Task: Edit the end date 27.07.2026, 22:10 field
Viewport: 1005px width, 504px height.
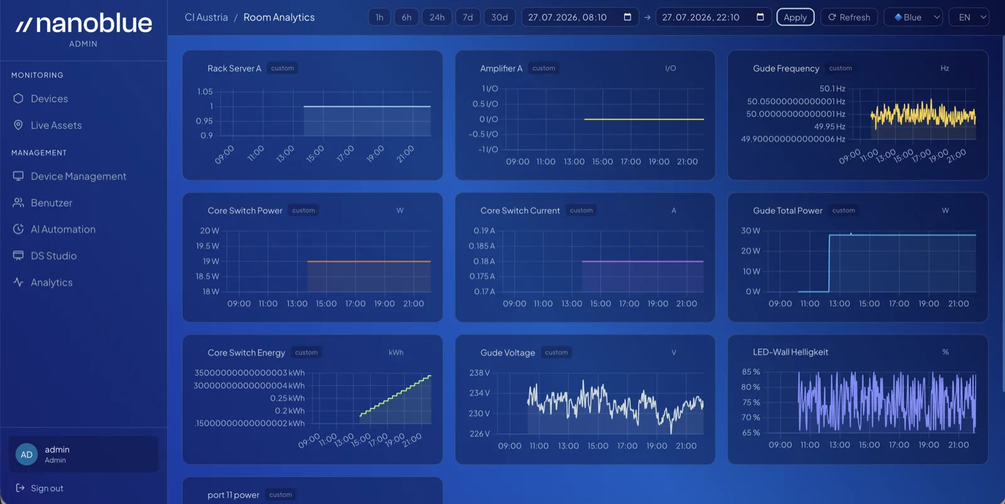Action: 713,17
